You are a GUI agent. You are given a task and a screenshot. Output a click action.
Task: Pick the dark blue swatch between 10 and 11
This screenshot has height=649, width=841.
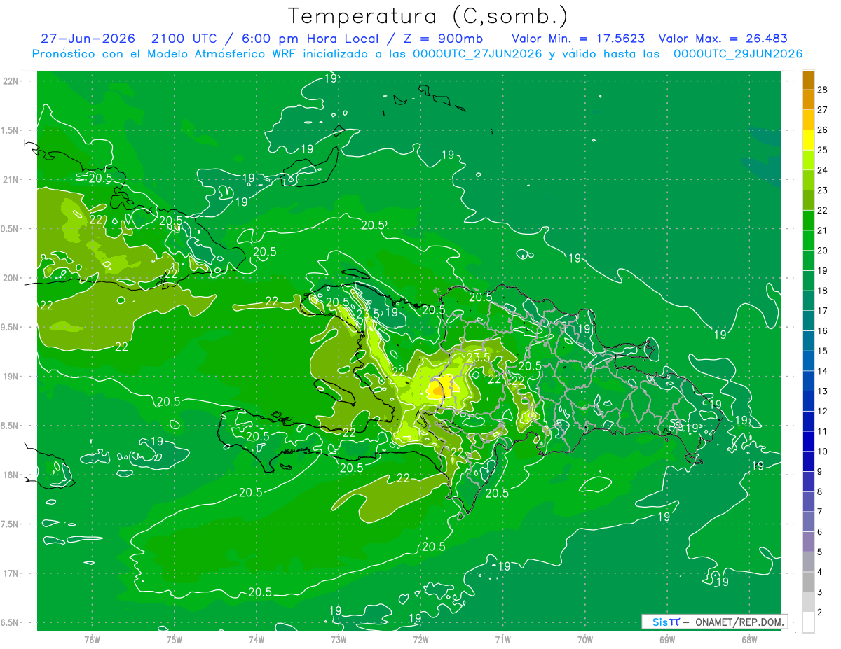coord(808,441)
